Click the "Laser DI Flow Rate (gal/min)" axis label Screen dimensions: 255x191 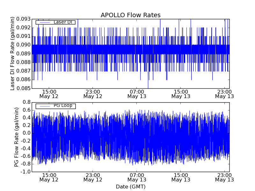13,53
